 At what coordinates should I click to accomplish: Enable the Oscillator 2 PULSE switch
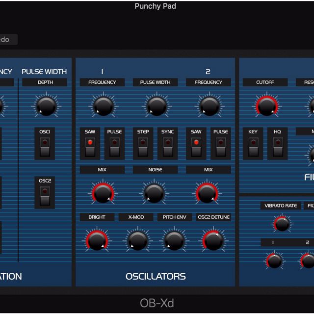point(221,147)
